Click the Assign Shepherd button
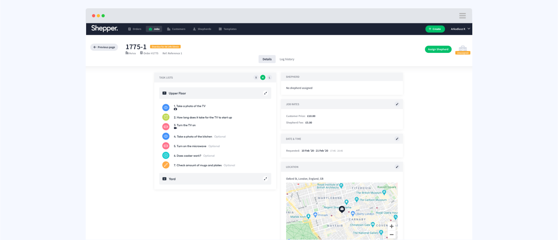The width and height of the screenshot is (558, 240). point(438,49)
